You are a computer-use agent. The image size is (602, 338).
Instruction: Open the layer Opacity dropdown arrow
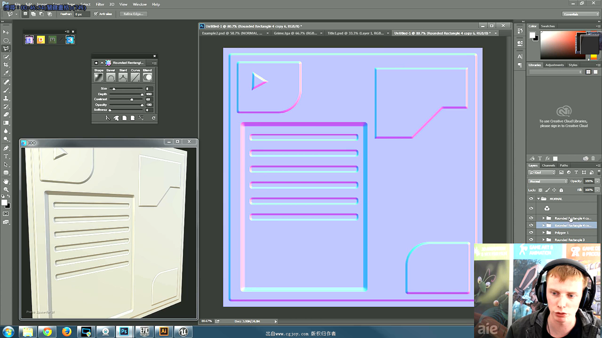tap(597, 181)
